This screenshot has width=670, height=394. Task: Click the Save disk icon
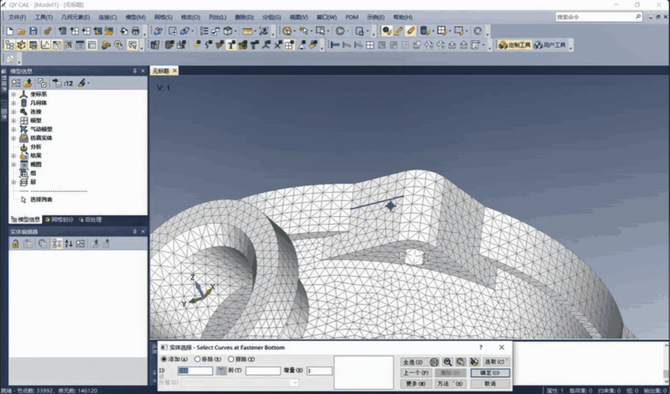[33, 31]
